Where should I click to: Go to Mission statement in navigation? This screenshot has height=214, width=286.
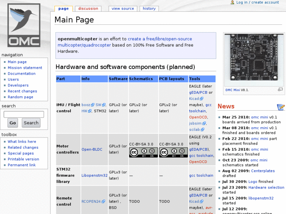point(25,68)
